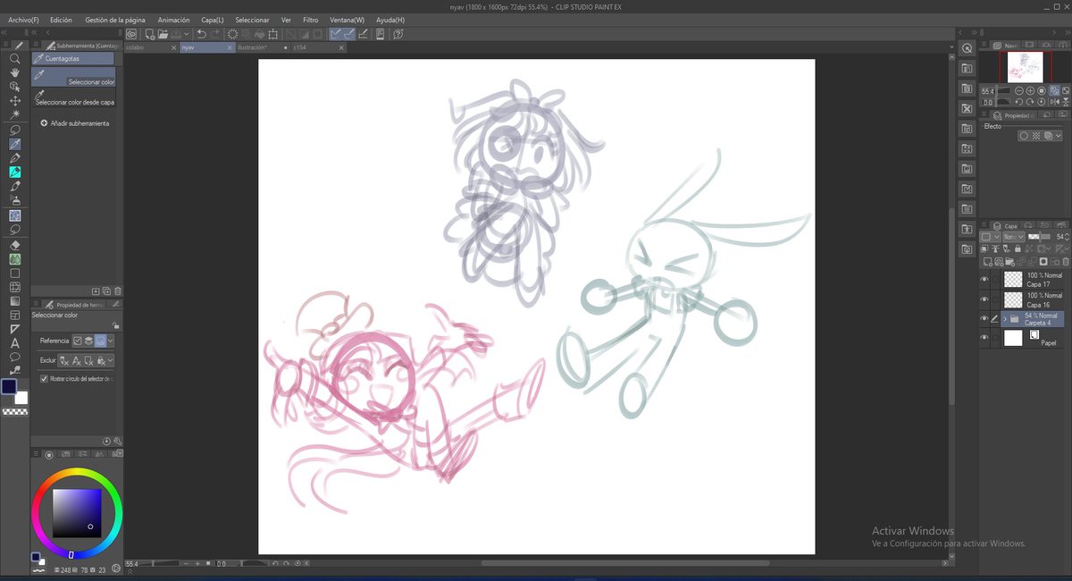The height and width of the screenshot is (581, 1072).
Task: Expand the Carpeta 4 folder arrow
Action: click(x=1005, y=319)
